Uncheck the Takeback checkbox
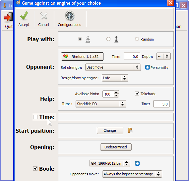The image size is (189, 181). coord(137,93)
